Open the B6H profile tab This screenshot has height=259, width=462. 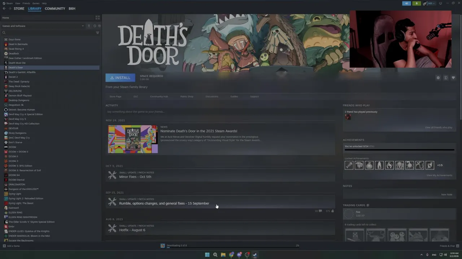point(72,9)
